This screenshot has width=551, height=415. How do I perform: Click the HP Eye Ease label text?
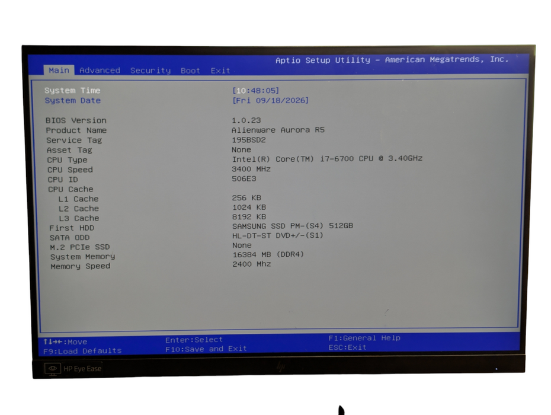(x=82, y=369)
